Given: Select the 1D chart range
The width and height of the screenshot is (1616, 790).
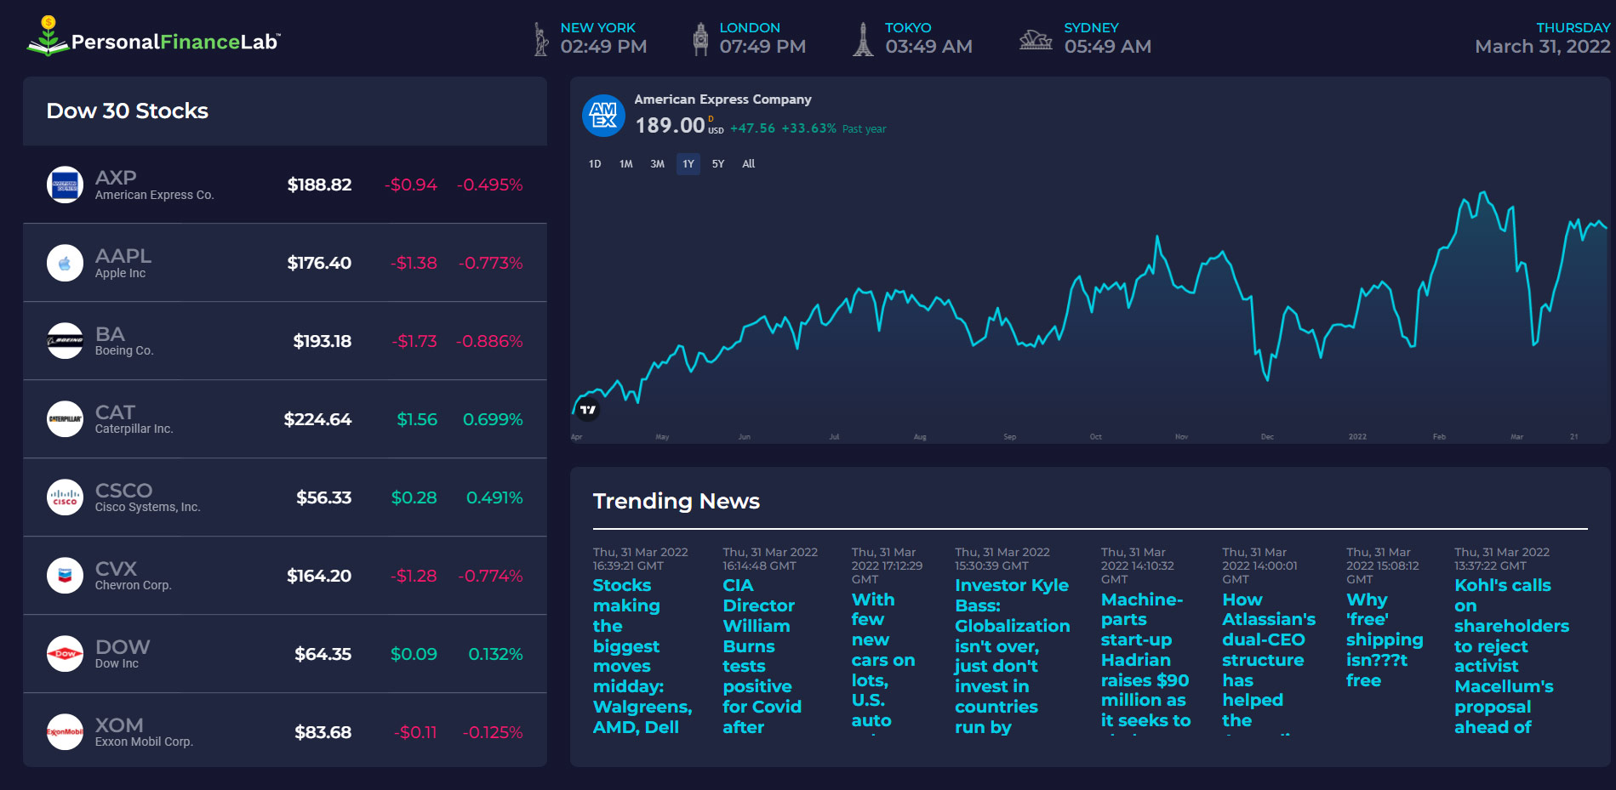Looking at the screenshot, I should tap(595, 164).
